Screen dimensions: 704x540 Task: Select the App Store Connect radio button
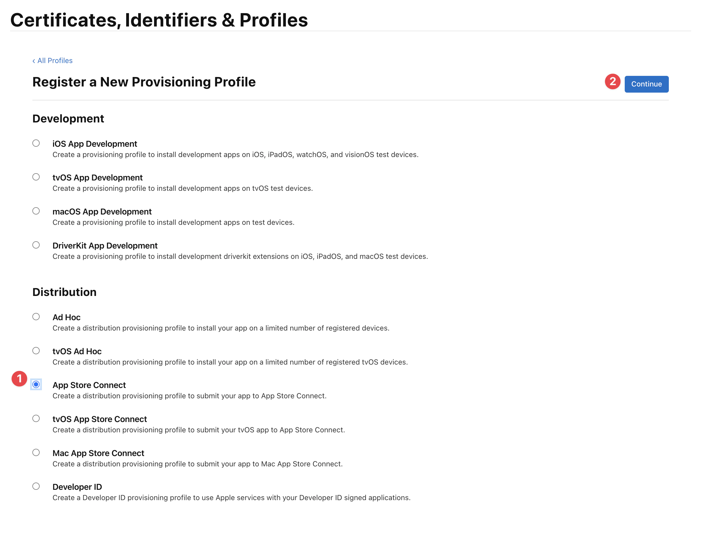36,384
